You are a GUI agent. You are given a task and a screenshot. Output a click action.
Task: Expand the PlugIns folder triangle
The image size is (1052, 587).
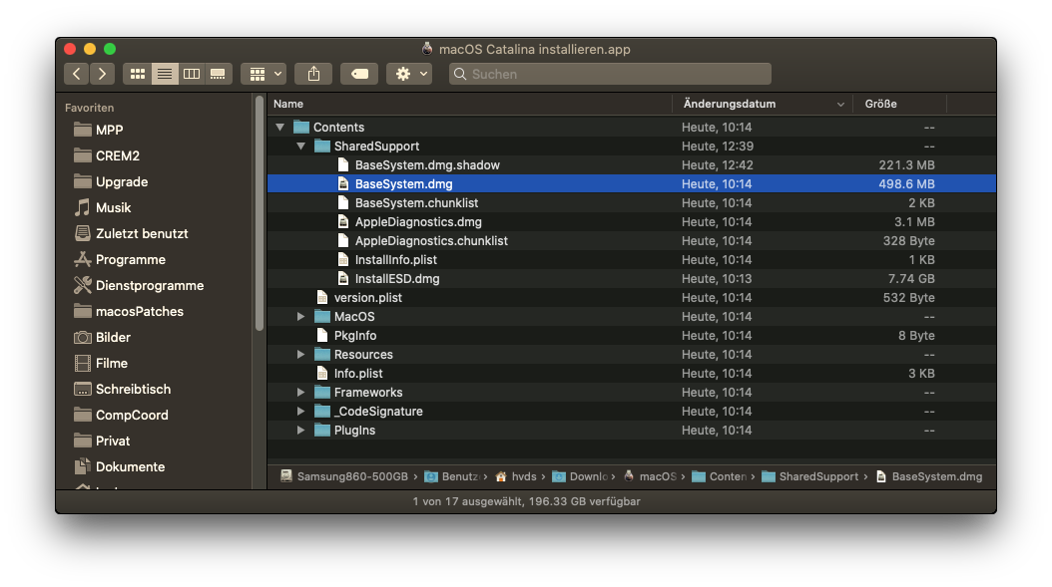pos(300,431)
